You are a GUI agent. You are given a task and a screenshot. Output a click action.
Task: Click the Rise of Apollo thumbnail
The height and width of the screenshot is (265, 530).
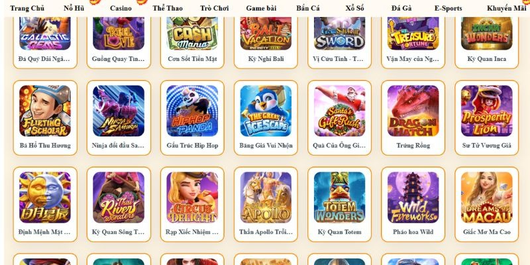pos(266,197)
